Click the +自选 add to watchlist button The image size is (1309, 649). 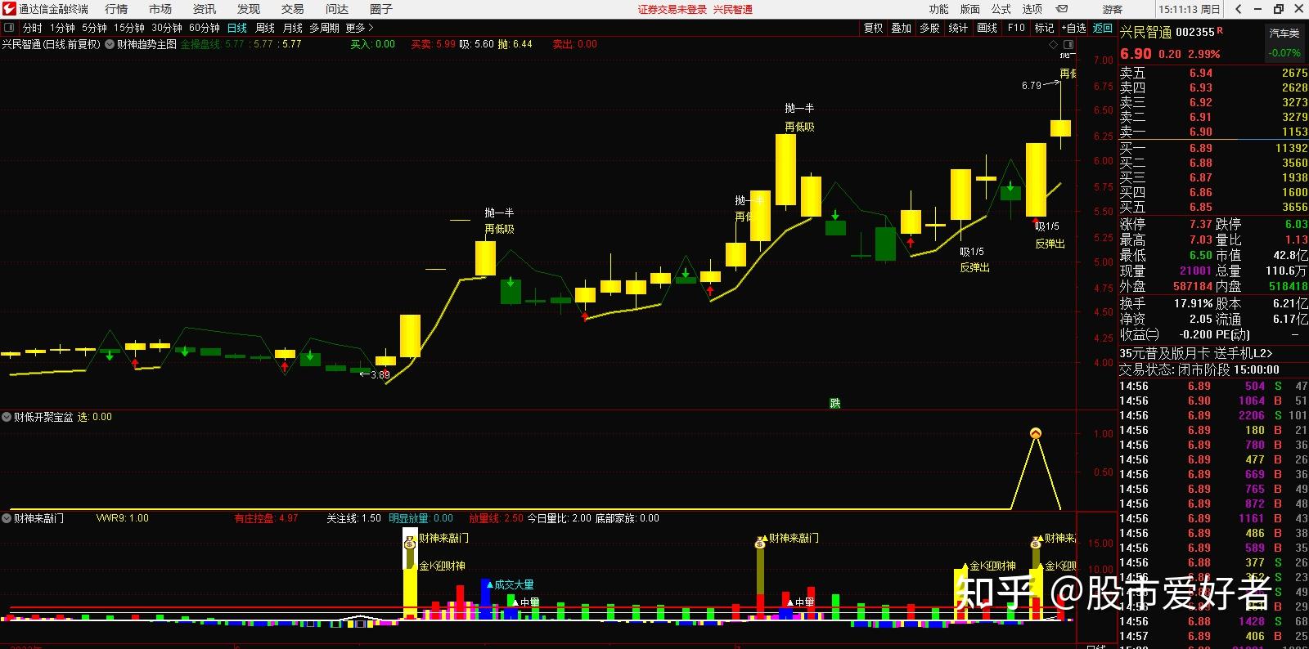[1073, 28]
